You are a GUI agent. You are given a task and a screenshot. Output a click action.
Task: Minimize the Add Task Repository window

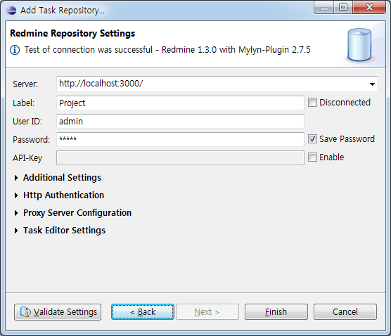pos(323,8)
